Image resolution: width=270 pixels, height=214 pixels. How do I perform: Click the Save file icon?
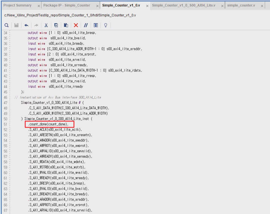pos(16,25)
